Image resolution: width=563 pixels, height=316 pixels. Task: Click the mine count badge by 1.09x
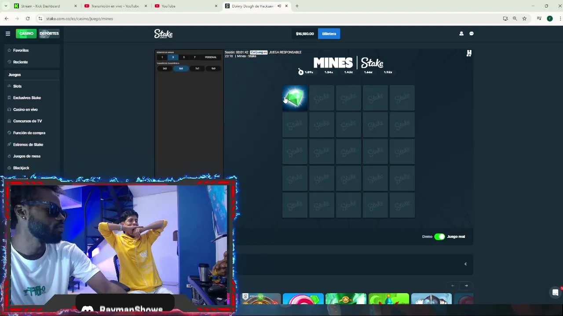(301, 72)
